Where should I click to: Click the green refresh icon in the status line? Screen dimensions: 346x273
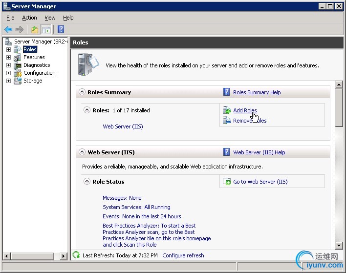click(x=76, y=255)
